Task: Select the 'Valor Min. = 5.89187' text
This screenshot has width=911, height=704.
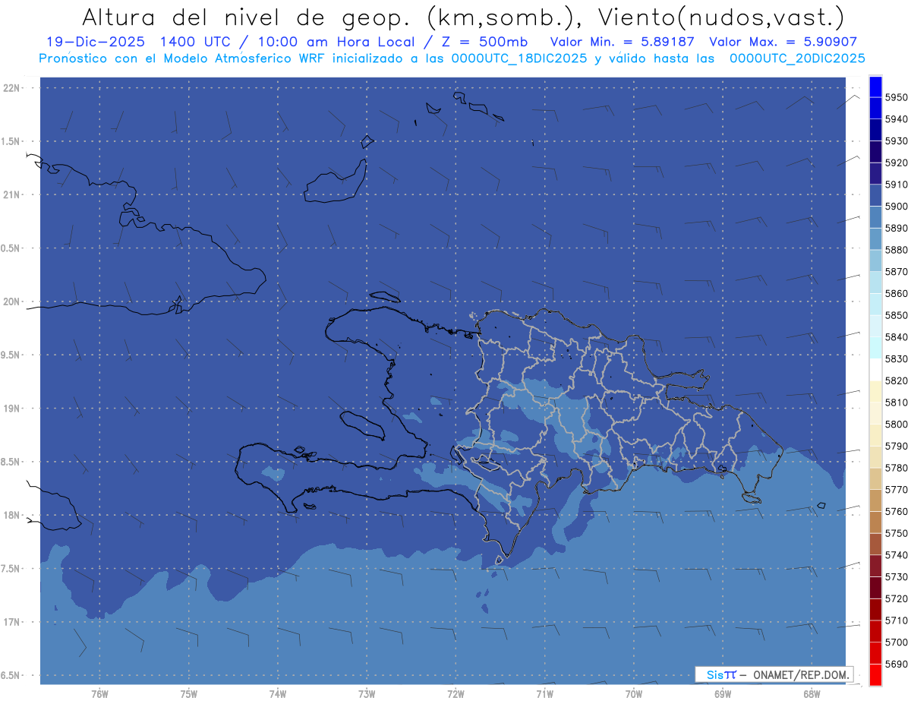Action: coord(622,42)
